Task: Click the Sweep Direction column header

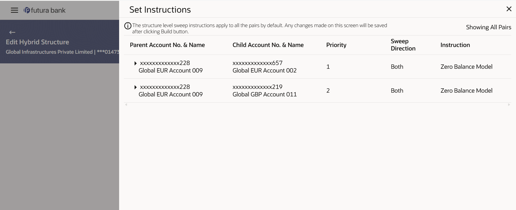Action: pyautogui.click(x=403, y=45)
